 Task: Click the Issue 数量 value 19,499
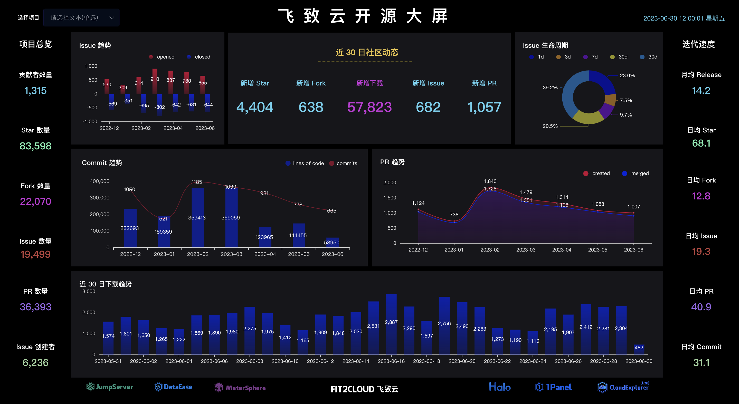coord(35,254)
